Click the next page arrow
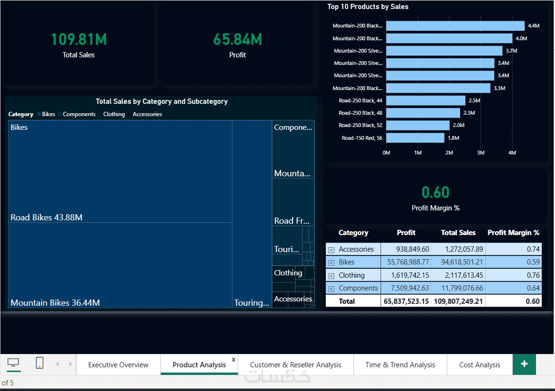This screenshot has height=391, width=555. (x=70, y=364)
